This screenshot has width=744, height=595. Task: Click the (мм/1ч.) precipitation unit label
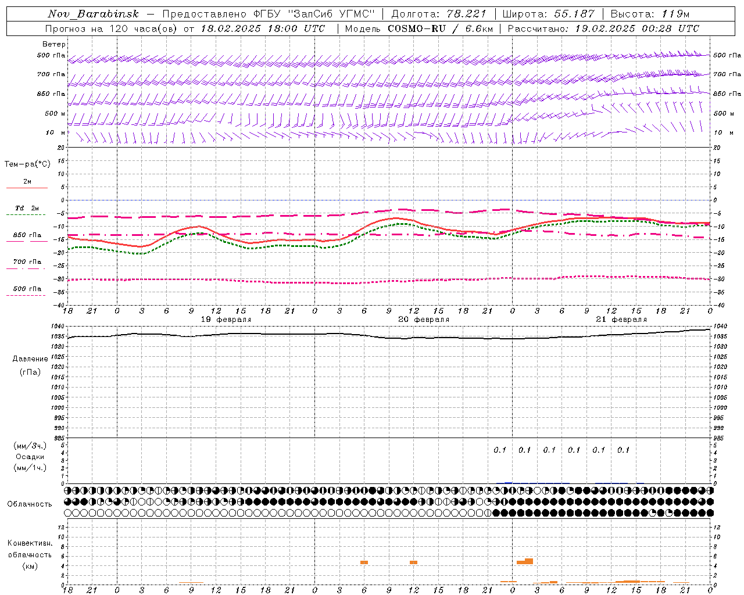30,468
